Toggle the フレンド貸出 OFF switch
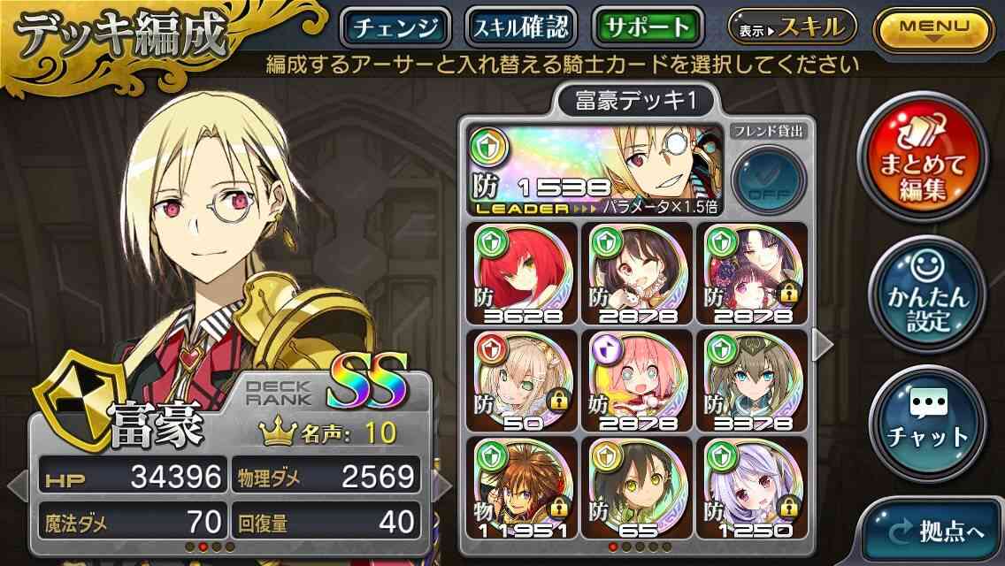The width and height of the screenshot is (1005, 566). (769, 179)
